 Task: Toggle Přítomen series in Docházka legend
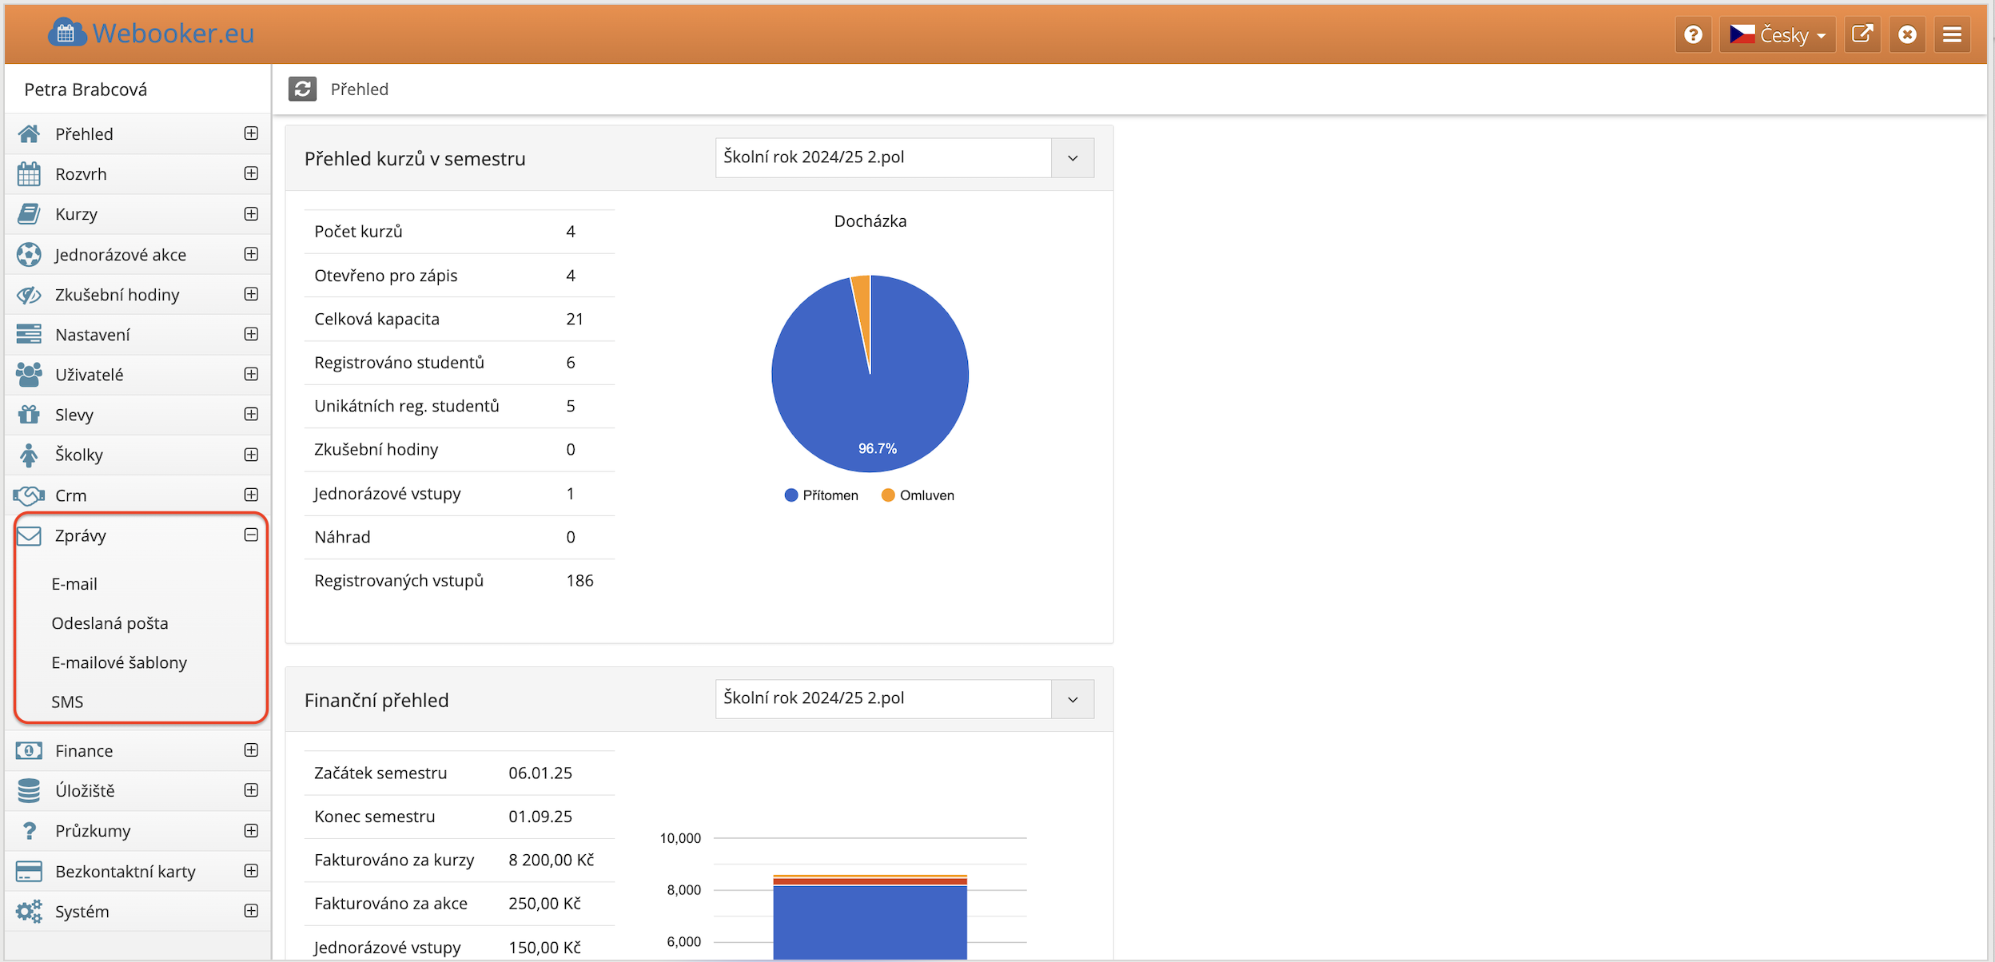pyautogui.click(x=822, y=495)
